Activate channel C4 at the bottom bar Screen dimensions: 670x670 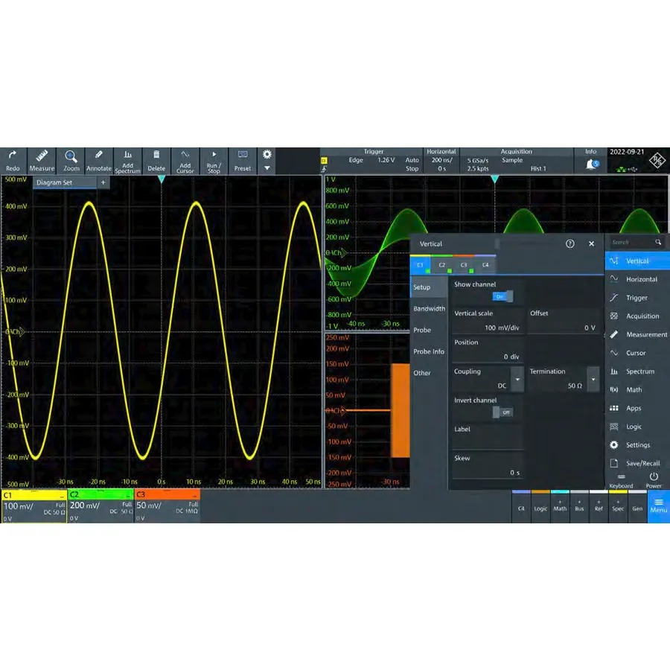click(521, 508)
